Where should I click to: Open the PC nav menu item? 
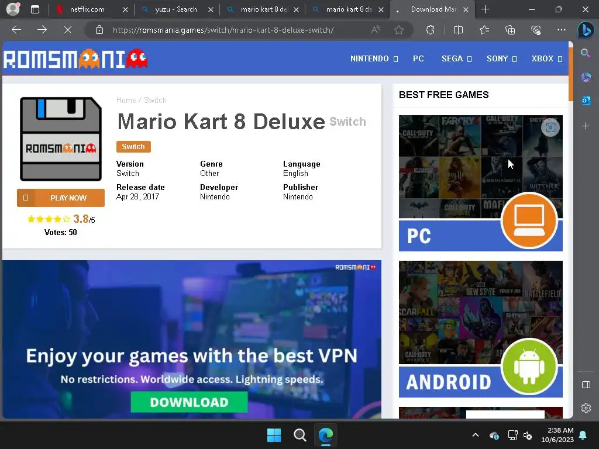tap(418, 59)
